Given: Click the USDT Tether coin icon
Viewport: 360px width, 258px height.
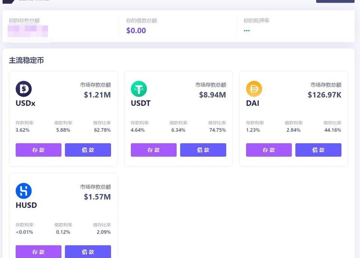Looking at the screenshot, I should pos(139,89).
